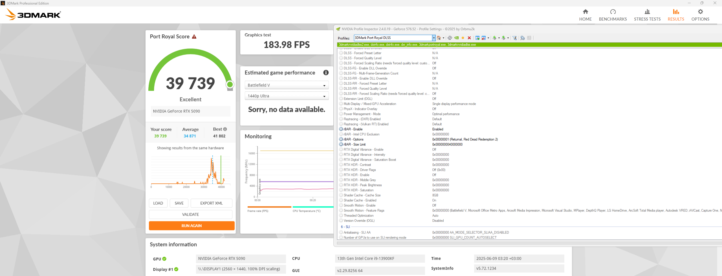Select the Version Override (OGL) row

530,221
